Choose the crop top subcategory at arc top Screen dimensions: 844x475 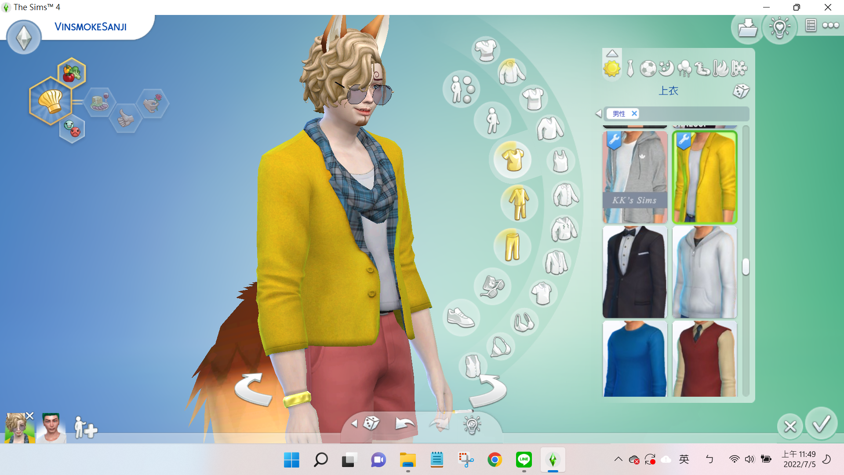tap(485, 50)
